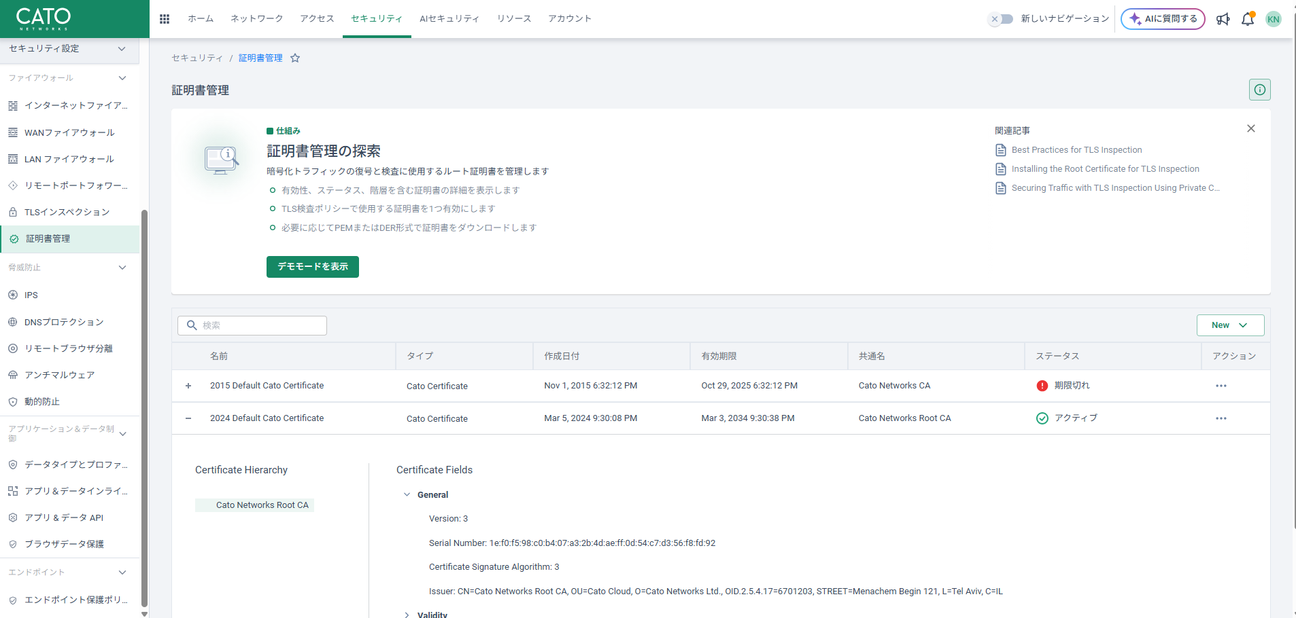Click the アクティブ green check status icon

tap(1042, 418)
